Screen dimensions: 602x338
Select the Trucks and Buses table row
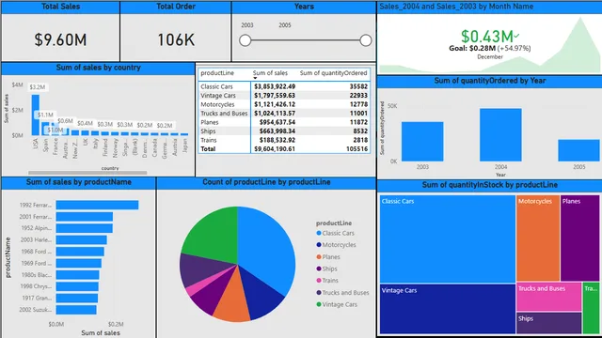coord(284,114)
